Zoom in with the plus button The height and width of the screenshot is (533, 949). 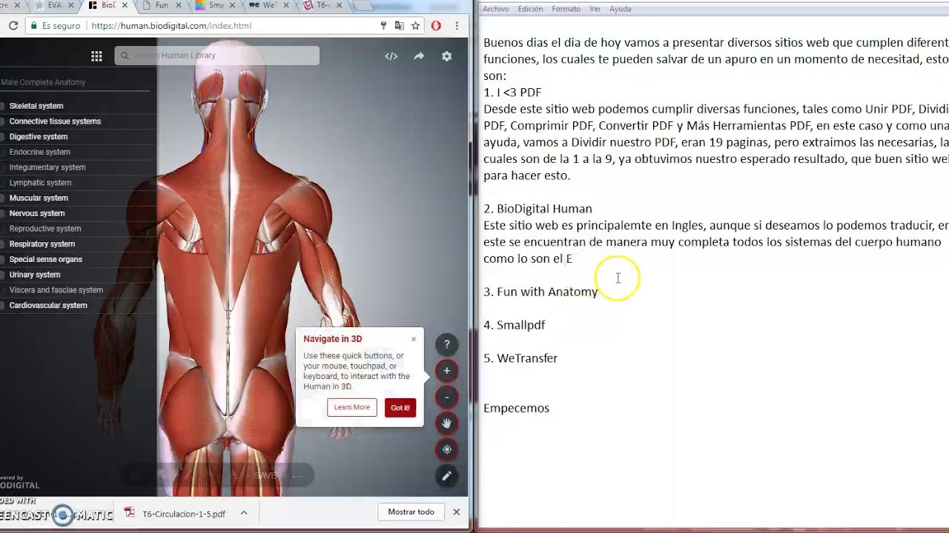point(446,371)
